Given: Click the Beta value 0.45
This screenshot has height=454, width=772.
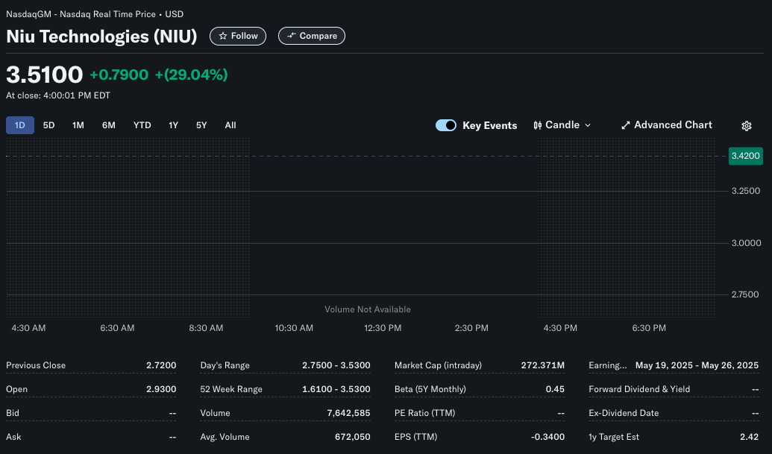Looking at the screenshot, I should (555, 389).
